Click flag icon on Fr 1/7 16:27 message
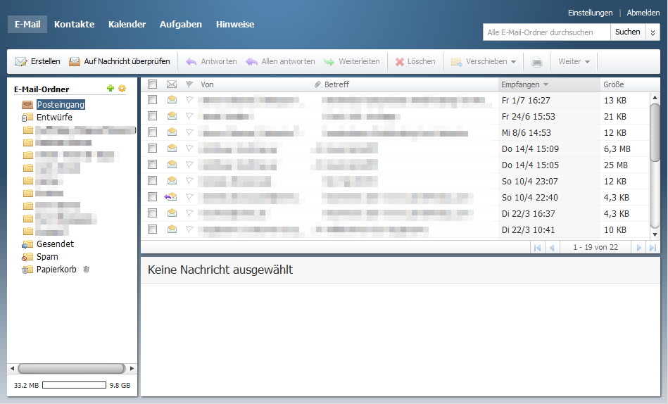 click(x=189, y=100)
